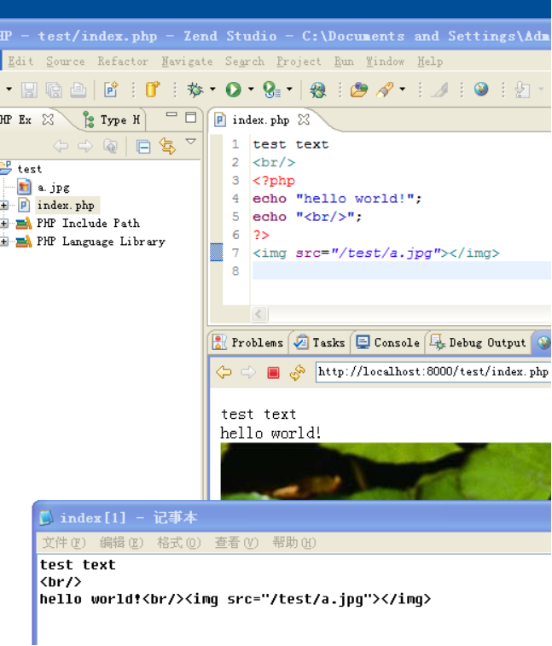Open the dropdown after the grayed annotation icon
This screenshot has width=552, height=646.
point(541,89)
